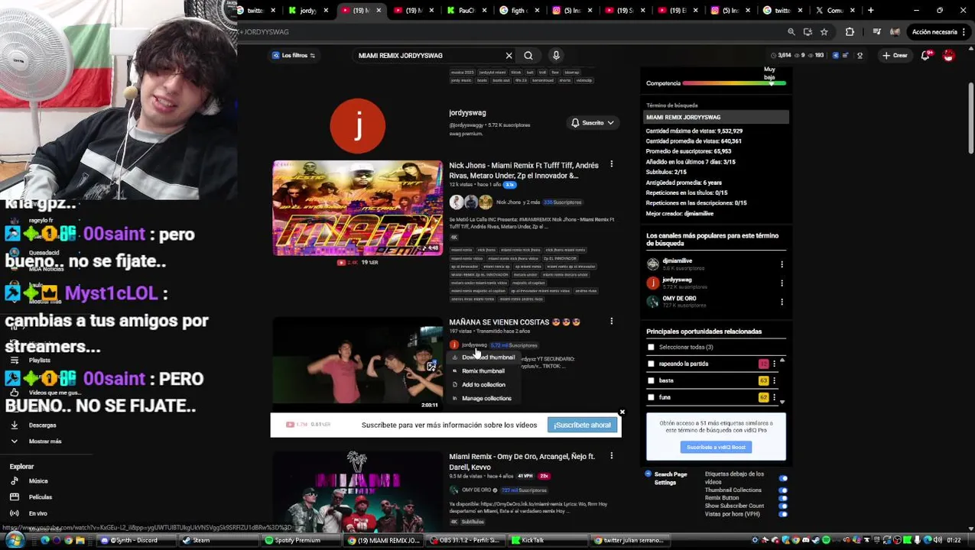Open 'Los filtros' filter panel
The width and height of the screenshot is (975, 550).
point(294,56)
